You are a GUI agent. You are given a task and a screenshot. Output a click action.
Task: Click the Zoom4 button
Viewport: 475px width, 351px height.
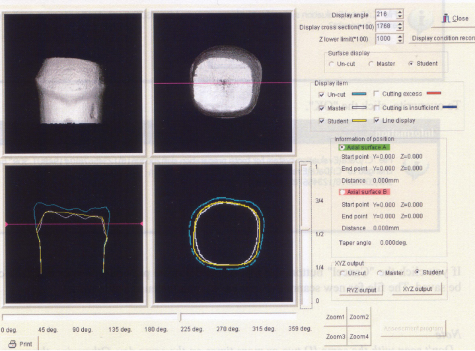[359, 337]
